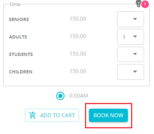
Task: Open the Children quantity dropdown
Action: (130, 72)
